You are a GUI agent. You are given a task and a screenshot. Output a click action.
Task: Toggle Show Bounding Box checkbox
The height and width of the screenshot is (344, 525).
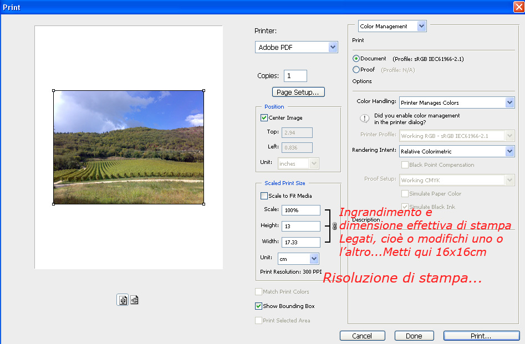(x=258, y=306)
